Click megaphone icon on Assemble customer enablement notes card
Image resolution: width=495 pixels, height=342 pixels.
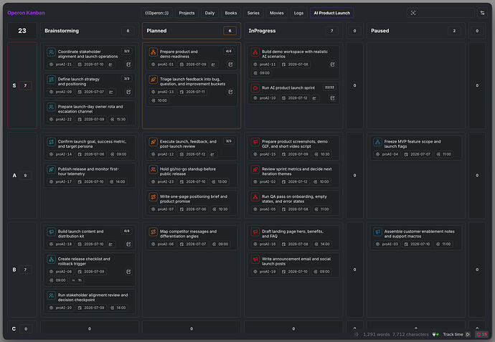pyautogui.click(x=377, y=232)
